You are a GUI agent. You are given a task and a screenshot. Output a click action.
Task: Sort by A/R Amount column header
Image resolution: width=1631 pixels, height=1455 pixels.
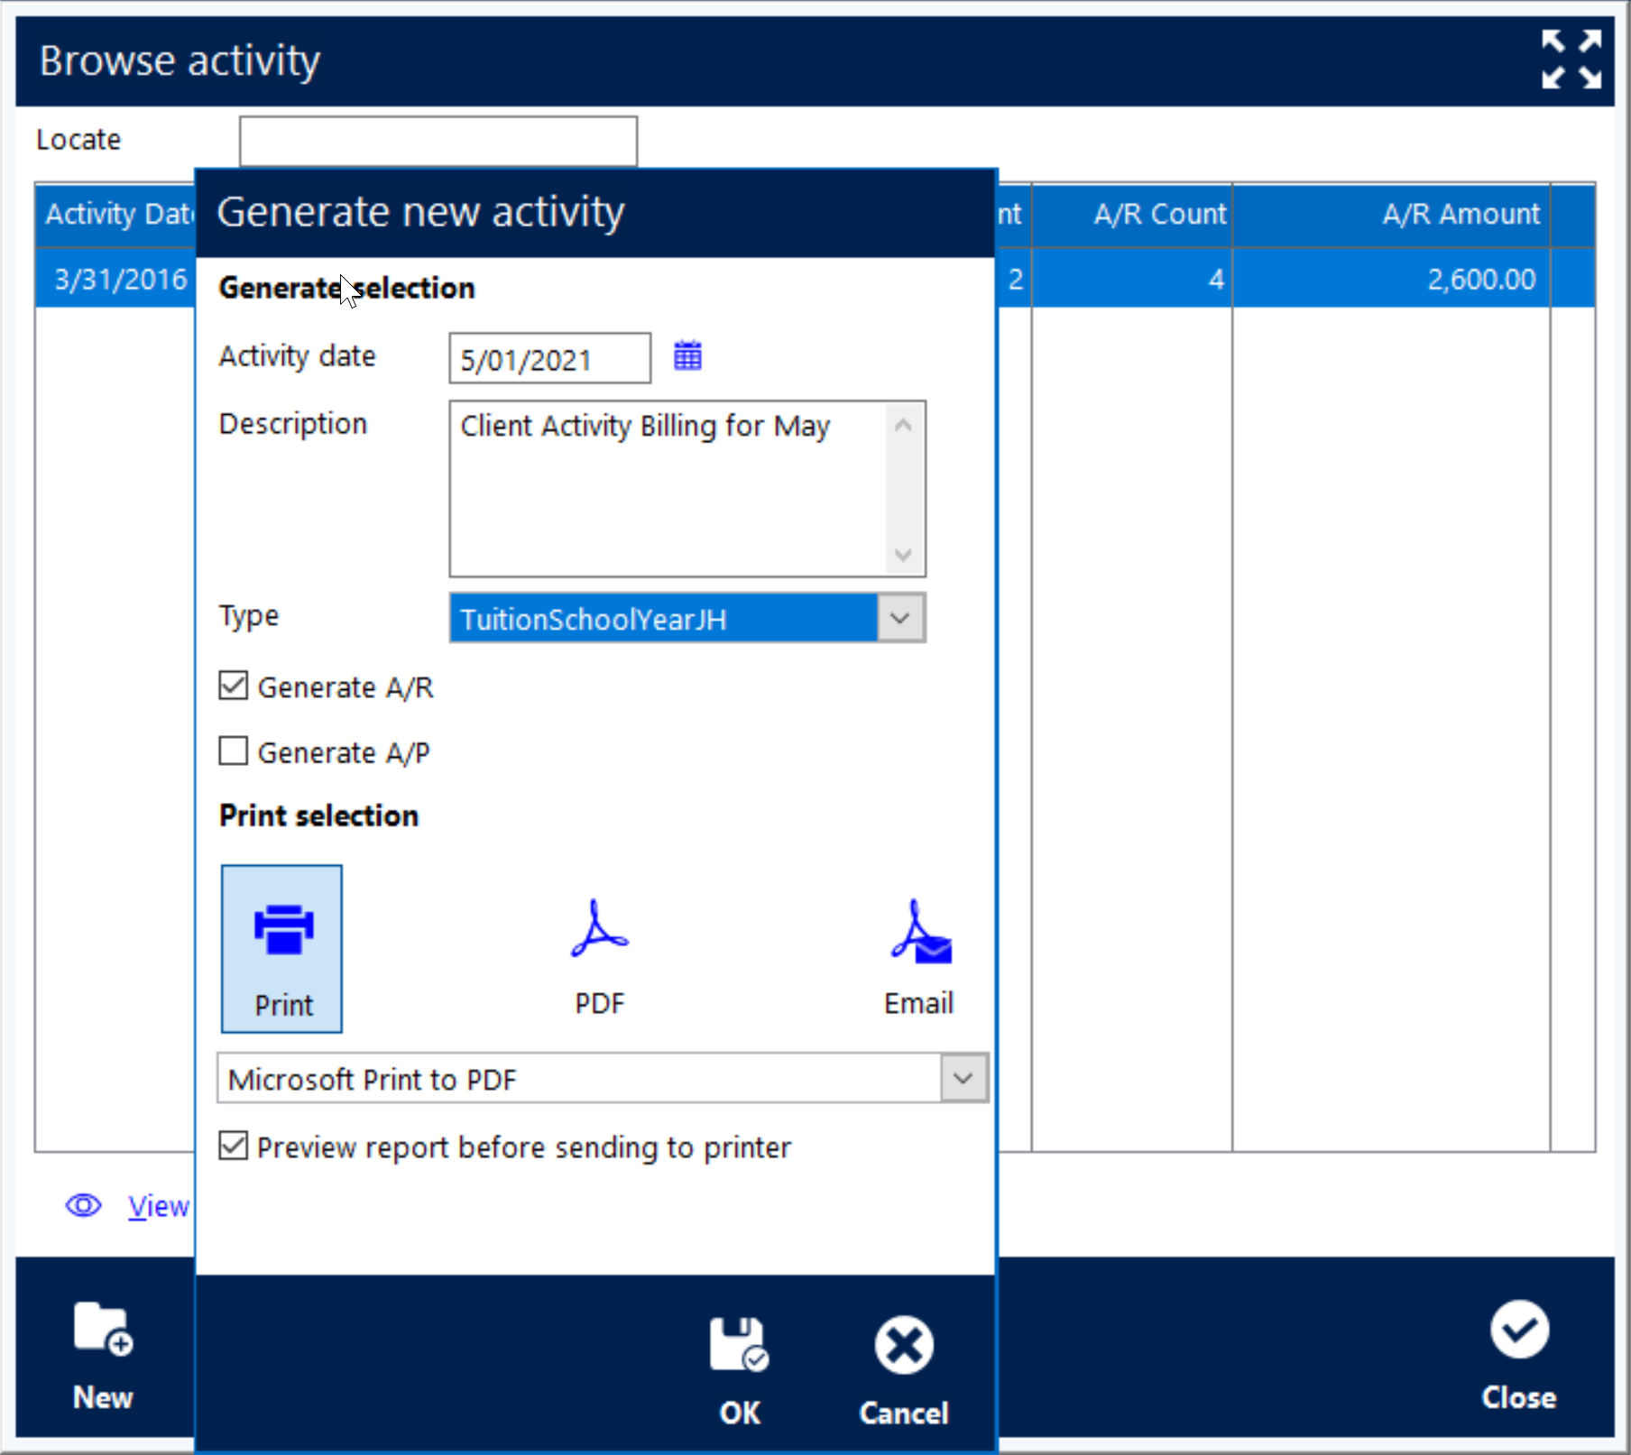[x=1460, y=215]
